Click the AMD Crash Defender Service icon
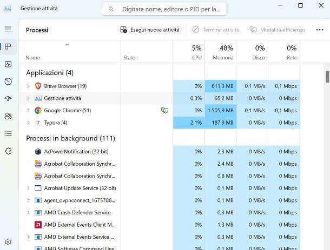 click(38, 213)
